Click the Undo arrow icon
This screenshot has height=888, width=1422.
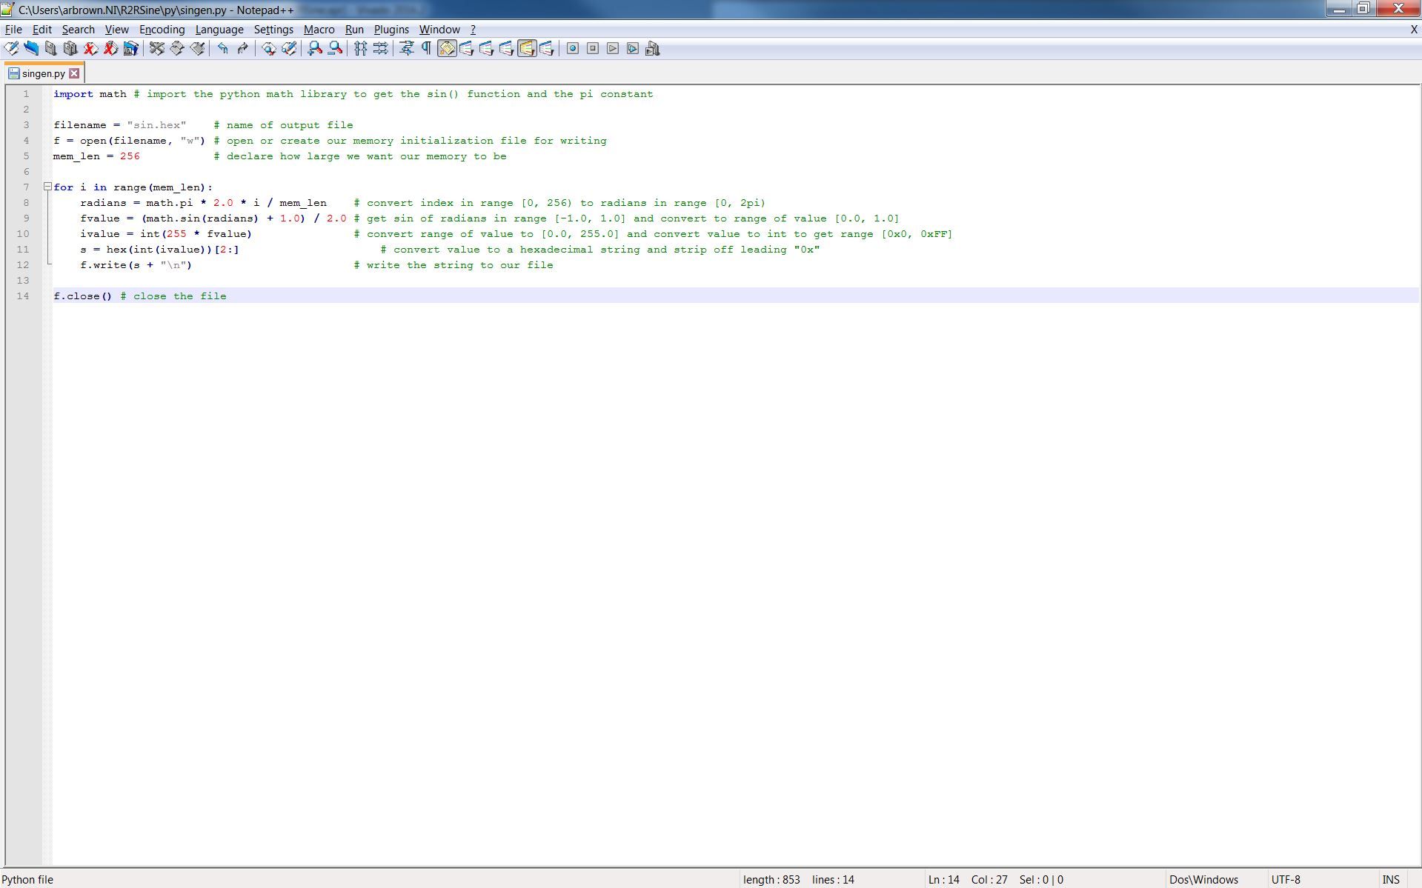coord(222,49)
